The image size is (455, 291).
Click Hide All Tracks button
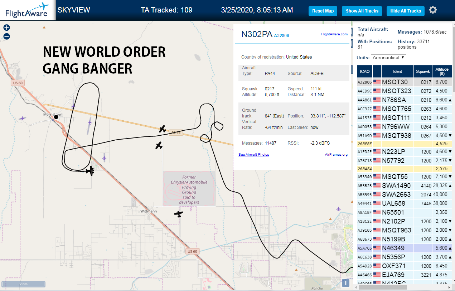pos(406,11)
